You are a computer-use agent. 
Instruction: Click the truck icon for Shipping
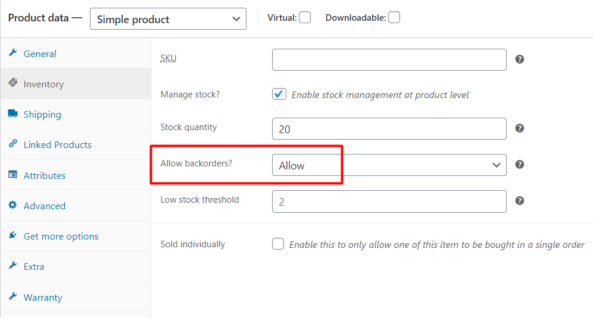[x=13, y=114]
